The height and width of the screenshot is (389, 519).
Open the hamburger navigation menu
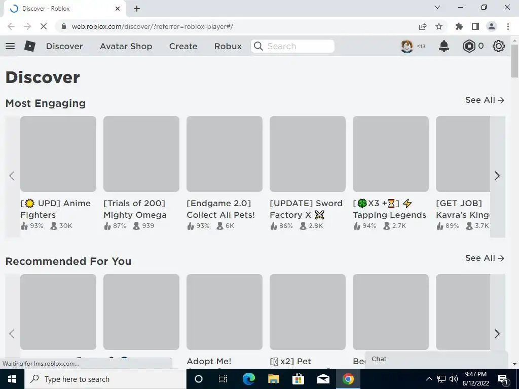[10, 46]
